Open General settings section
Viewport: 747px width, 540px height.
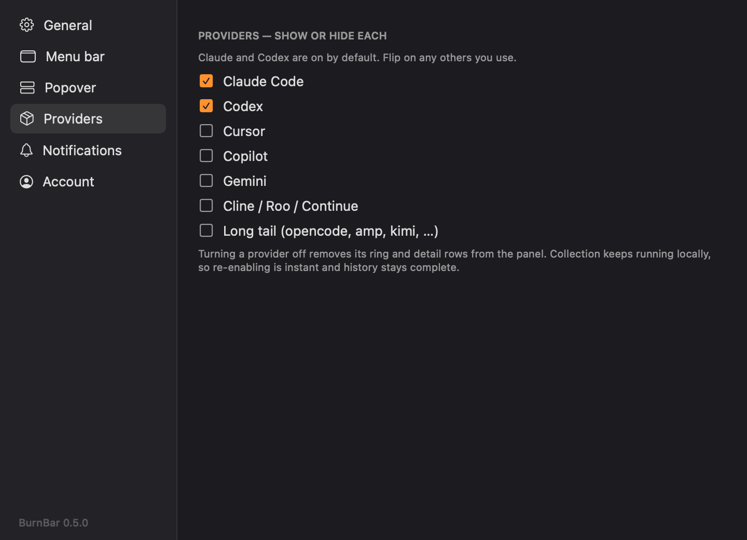click(88, 25)
